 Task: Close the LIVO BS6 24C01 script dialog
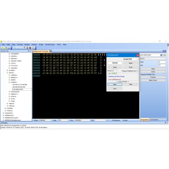tap(138, 55)
